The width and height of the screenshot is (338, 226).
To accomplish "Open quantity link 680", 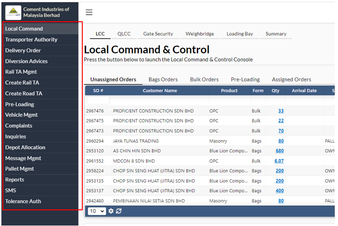I will (x=280, y=151).
